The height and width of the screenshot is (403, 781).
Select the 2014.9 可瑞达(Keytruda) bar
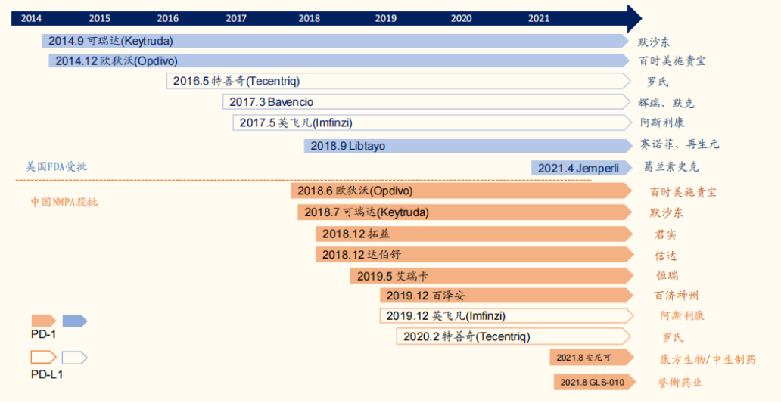(x=335, y=41)
